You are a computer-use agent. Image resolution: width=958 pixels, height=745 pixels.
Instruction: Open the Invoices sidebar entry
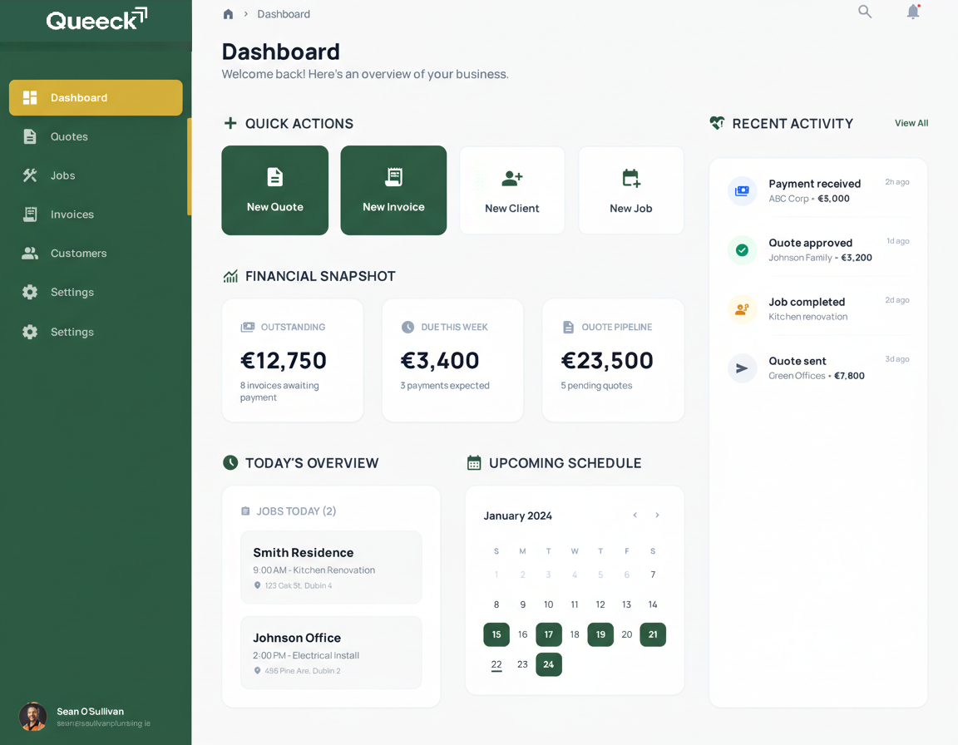(x=71, y=214)
